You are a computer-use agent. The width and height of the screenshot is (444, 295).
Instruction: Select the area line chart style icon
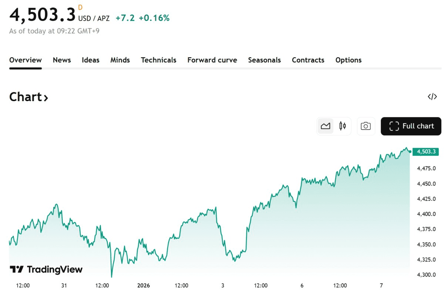(x=325, y=126)
